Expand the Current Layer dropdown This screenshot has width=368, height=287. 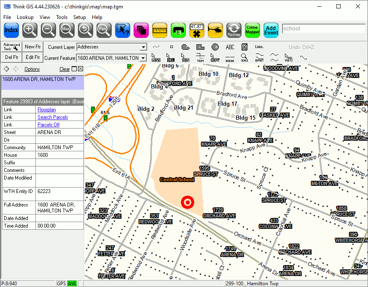coord(143,47)
